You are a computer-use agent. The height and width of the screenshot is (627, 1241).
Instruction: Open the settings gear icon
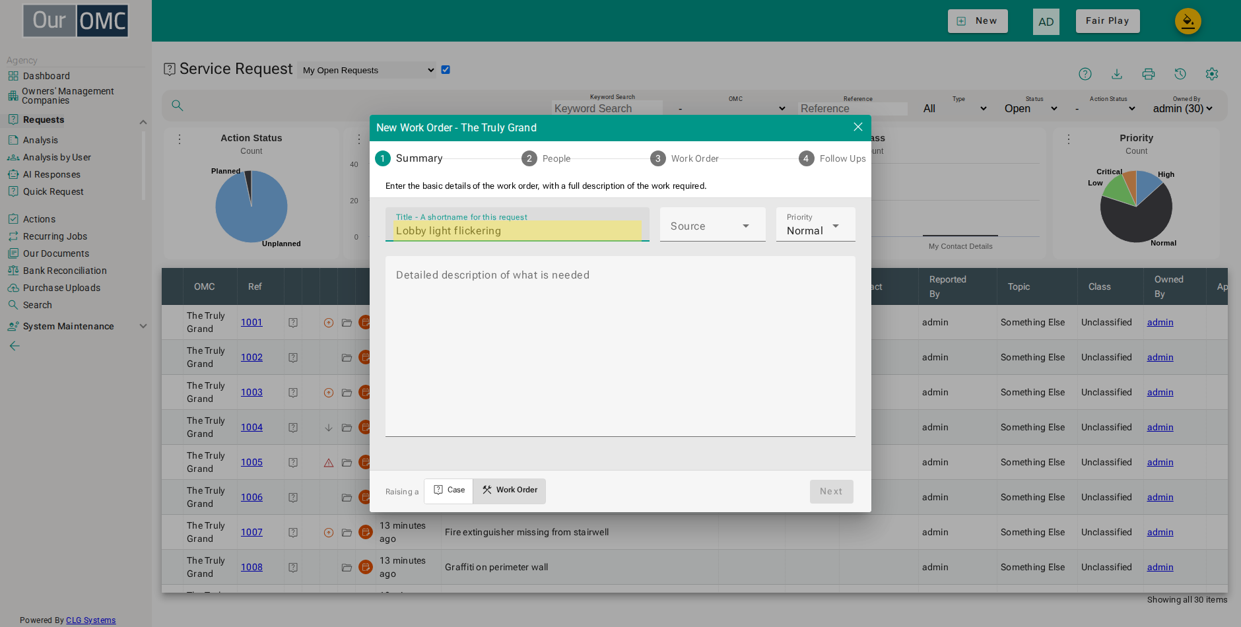(x=1212, y=74)
